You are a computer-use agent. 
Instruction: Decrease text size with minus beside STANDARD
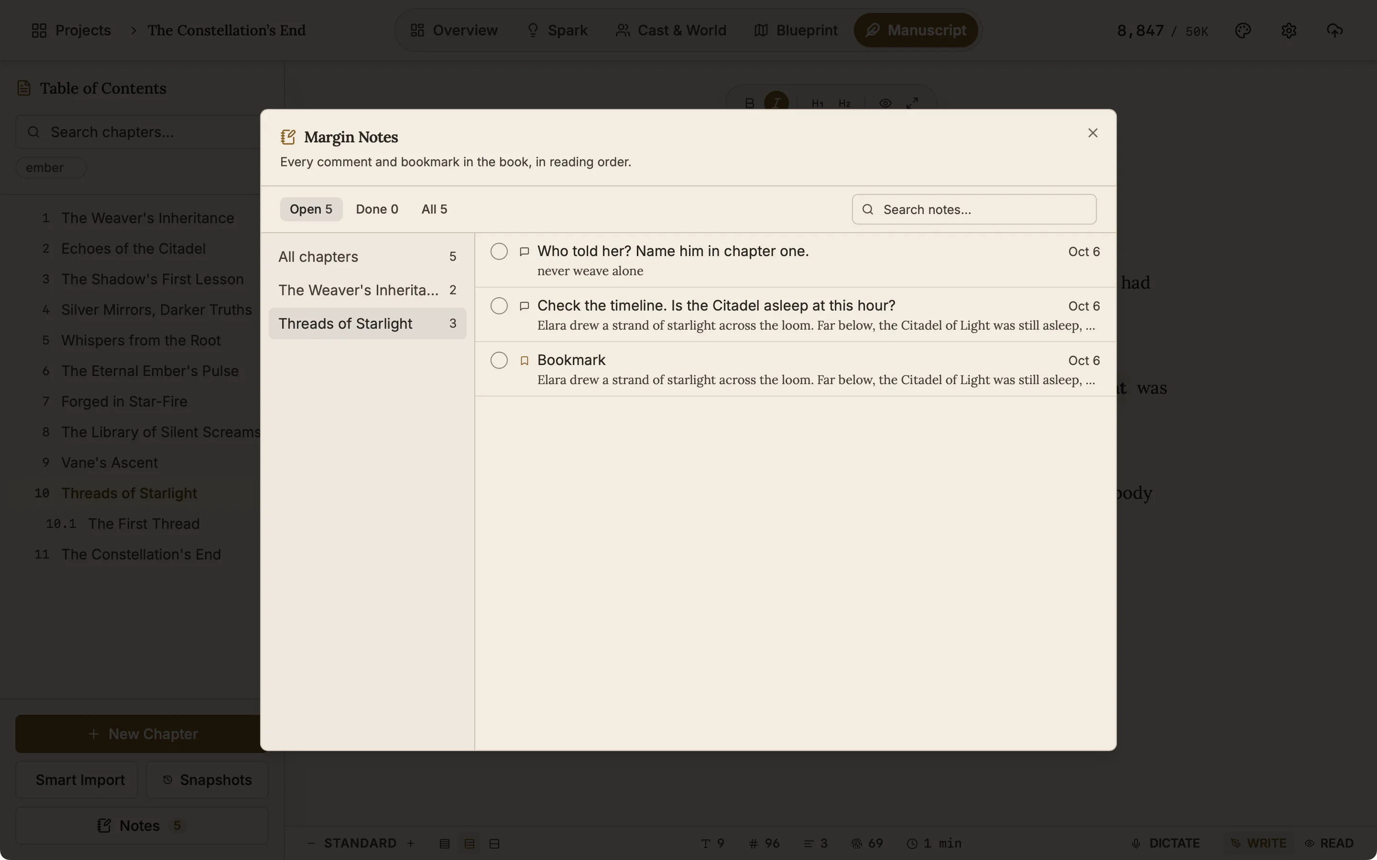click(x=311, y=843)
